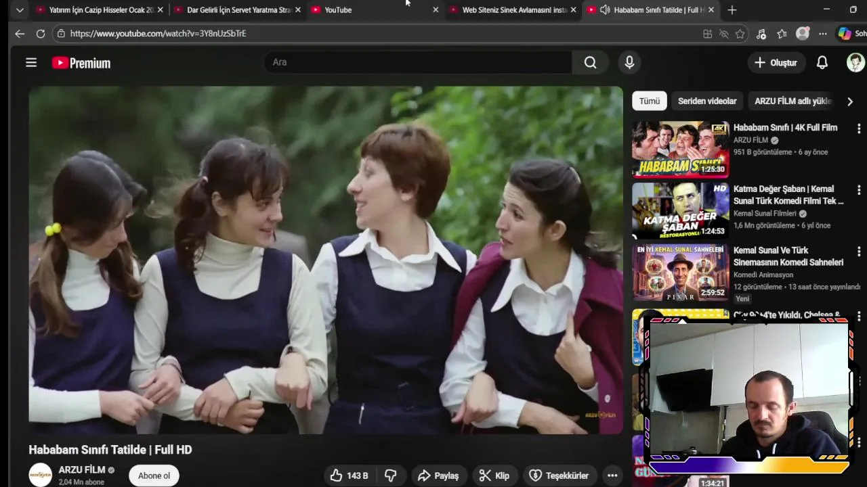Open the Oluştur create menu
This screenshot has width=867, height=487.
coord(776,63)
